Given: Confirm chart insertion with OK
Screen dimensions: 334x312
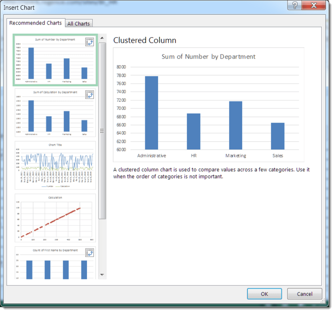Looking at the screenshot, I should (x=264, y=293).
